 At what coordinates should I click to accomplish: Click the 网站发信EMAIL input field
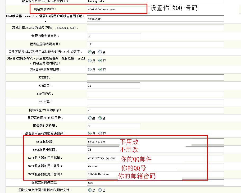(116, 9)
